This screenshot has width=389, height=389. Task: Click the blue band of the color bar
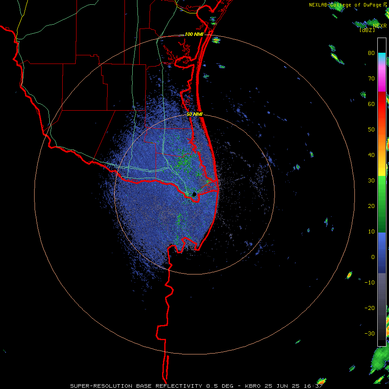pyautogui.click(x=382, y=253)
